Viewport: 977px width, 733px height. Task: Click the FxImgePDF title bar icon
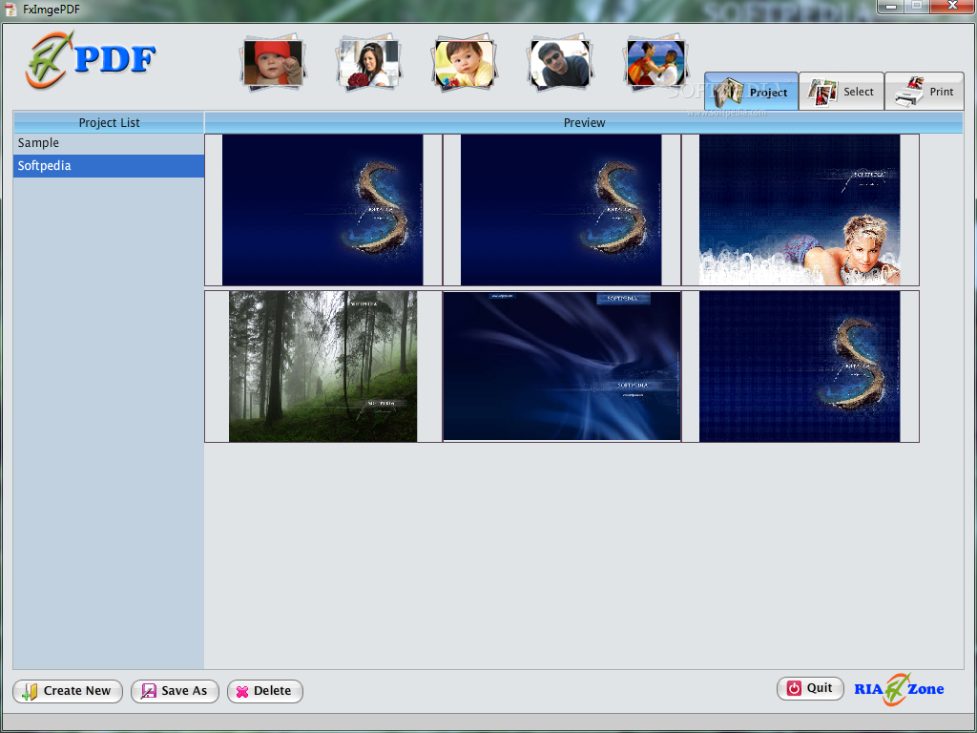tap(10, 10)
